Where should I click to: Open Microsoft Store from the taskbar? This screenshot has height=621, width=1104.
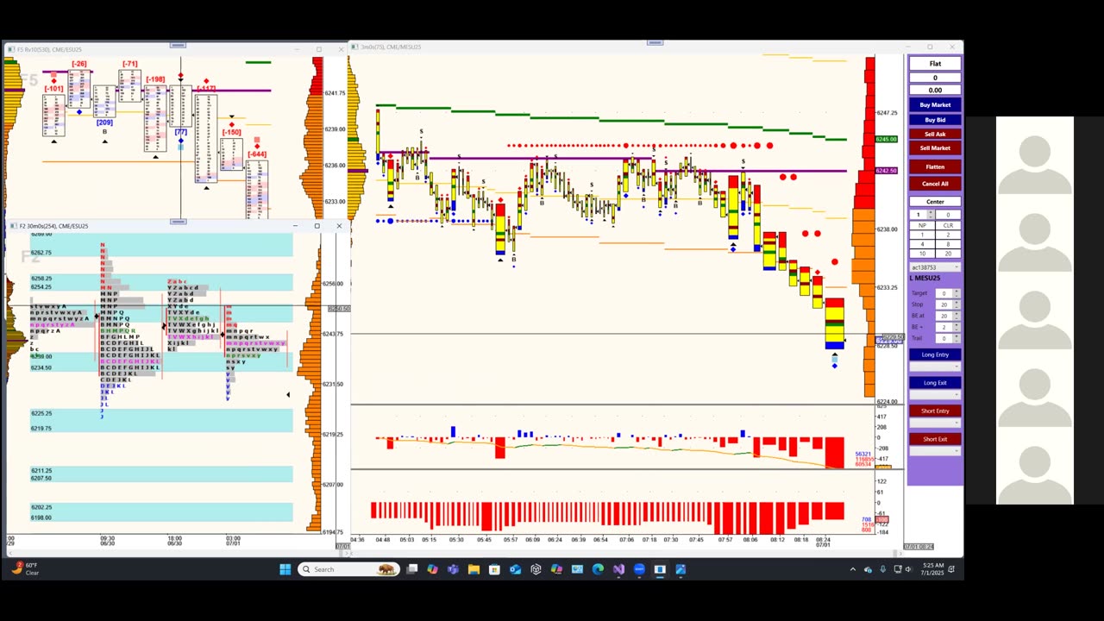click(x=494, y=569)
